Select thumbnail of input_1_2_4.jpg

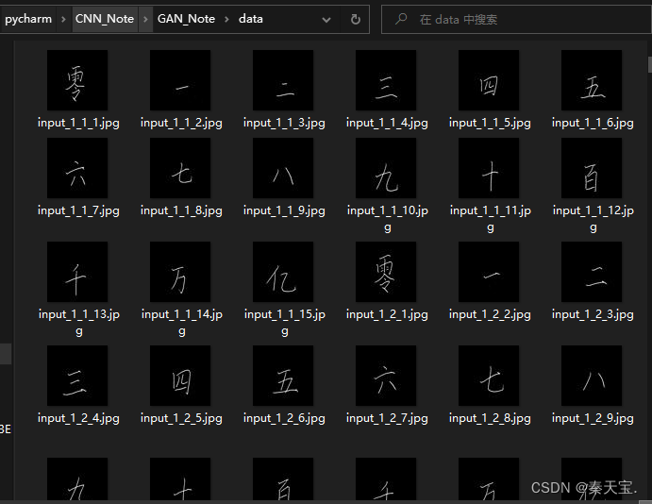click(77, 376)
